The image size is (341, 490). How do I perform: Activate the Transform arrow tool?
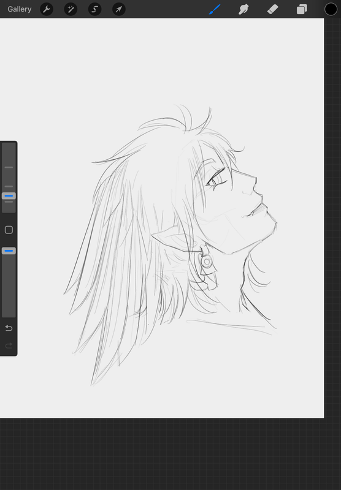[x=119, y=9]
